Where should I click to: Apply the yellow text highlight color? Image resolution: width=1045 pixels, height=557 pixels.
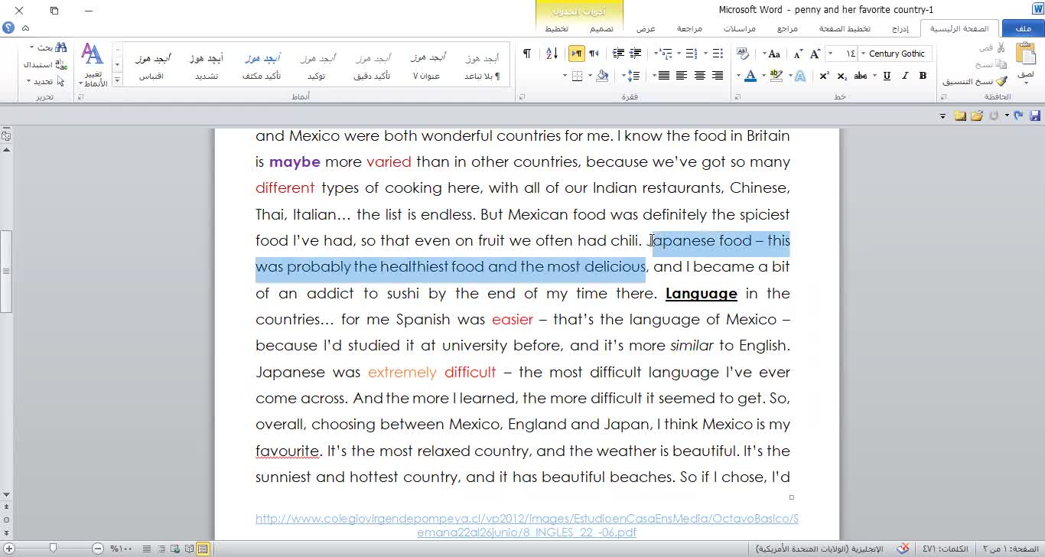pyautogui.click(x=777, y=76)
